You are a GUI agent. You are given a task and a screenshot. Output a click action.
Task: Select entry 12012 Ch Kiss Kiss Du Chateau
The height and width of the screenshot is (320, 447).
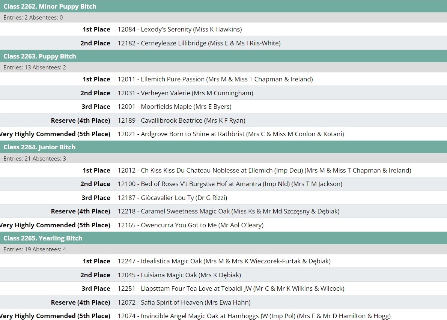[x=264, y=170]
